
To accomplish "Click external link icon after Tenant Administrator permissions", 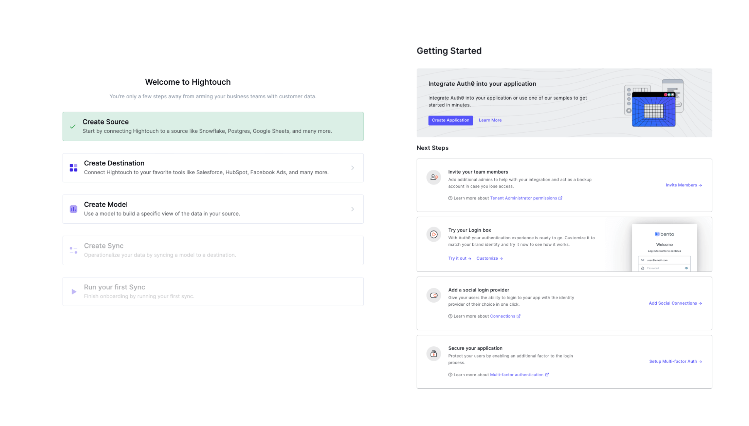I will (561, 198).
